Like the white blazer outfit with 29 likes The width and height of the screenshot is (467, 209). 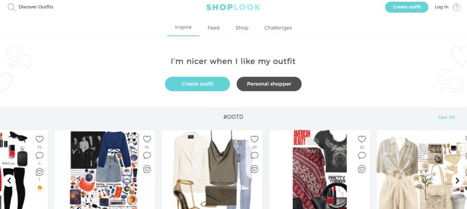coord(254,139)
